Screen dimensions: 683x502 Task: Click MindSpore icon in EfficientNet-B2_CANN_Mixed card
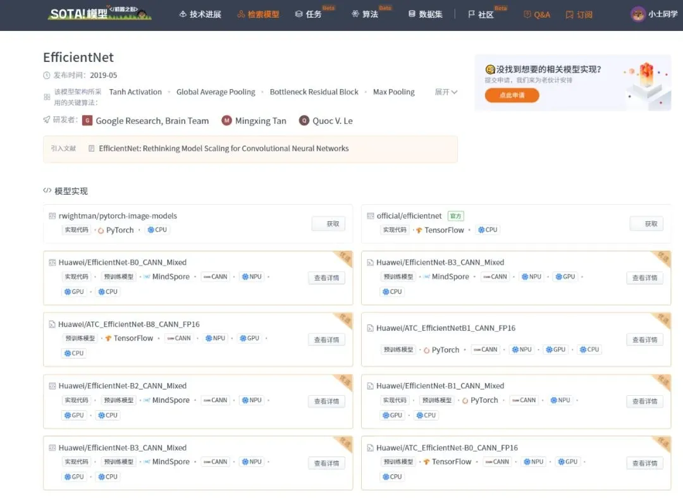[147, 401]
